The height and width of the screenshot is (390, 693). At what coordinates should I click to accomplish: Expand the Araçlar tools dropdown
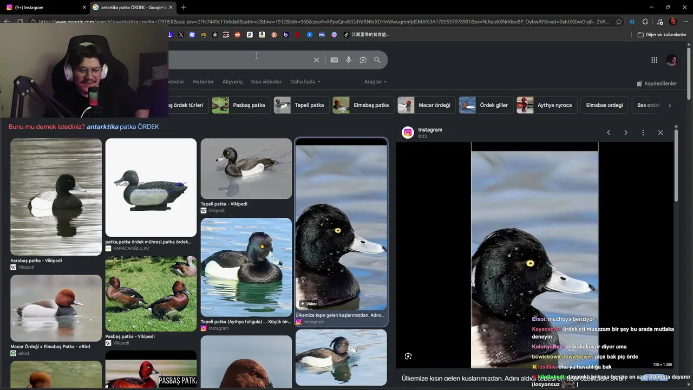click(375, 82)
